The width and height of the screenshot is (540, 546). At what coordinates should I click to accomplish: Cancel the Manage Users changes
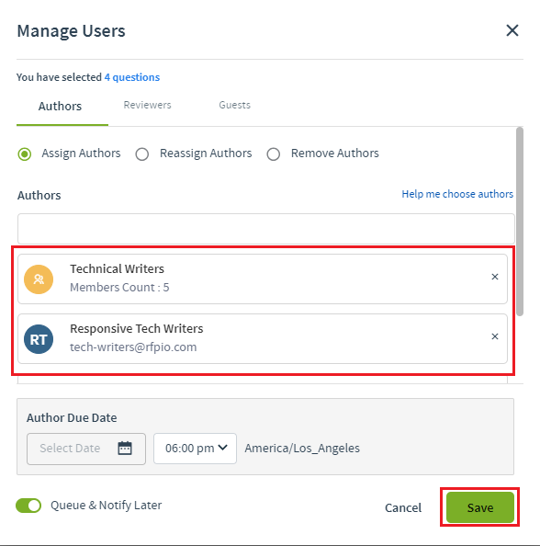point(403,507)
